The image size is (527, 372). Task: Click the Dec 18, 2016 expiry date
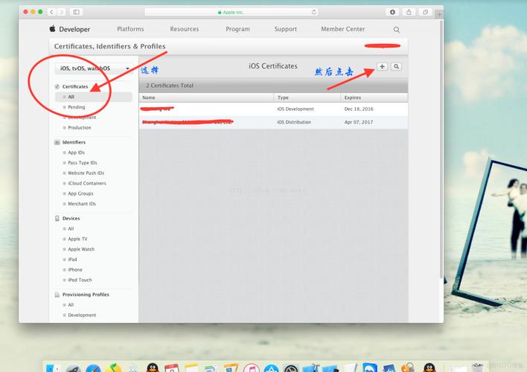(359, 109)
